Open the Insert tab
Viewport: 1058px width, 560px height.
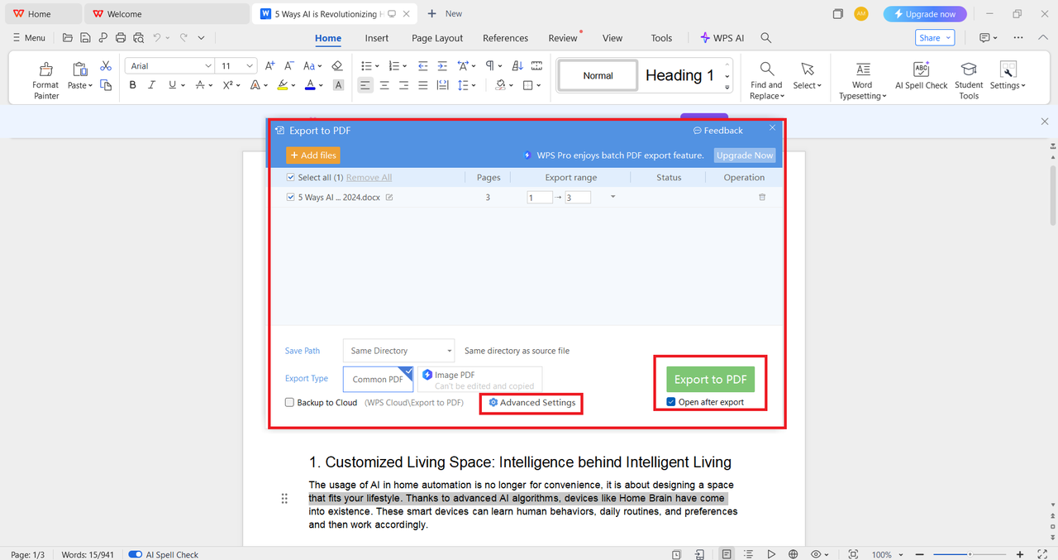(377, 38)
